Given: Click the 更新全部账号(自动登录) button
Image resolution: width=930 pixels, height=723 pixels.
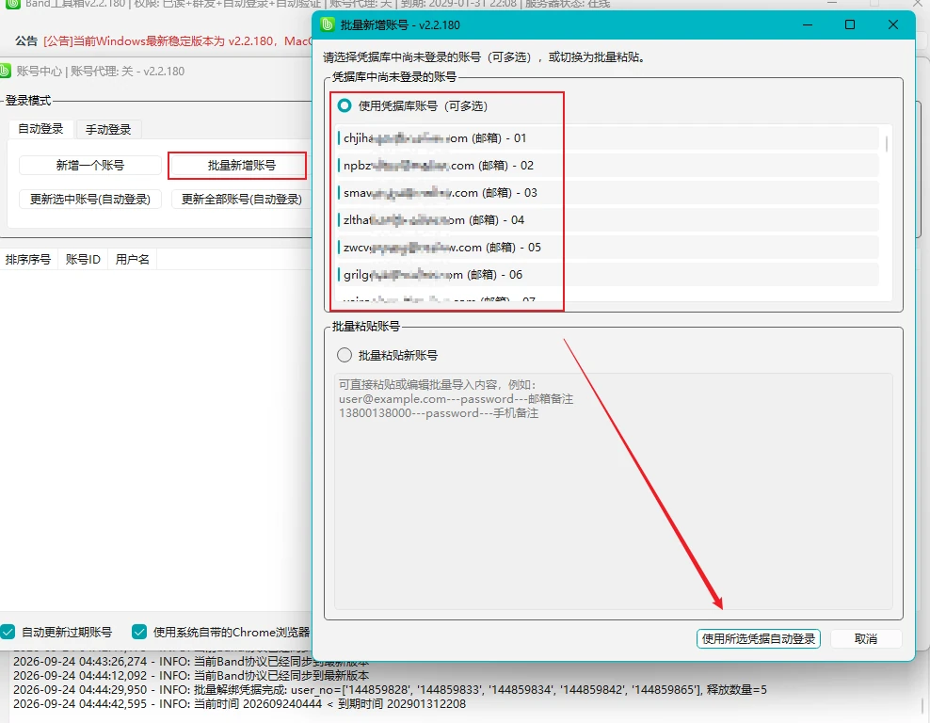Looking at the screenshot, I should point(241,200).
